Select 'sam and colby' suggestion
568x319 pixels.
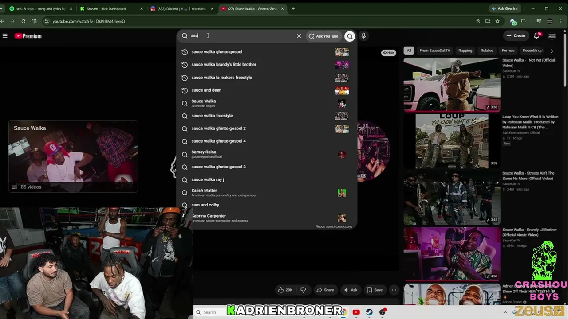pyautogui.click(x=266, y=205)
